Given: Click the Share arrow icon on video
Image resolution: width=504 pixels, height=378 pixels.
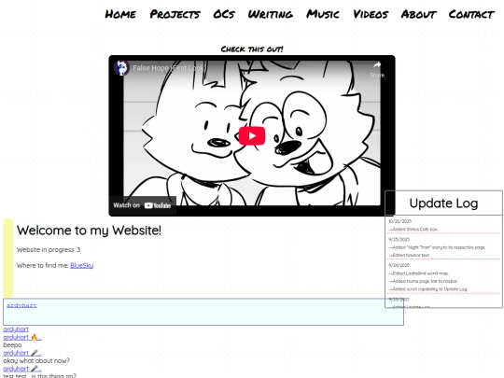Looking at the screenshot, I should [x=377, y=65].
